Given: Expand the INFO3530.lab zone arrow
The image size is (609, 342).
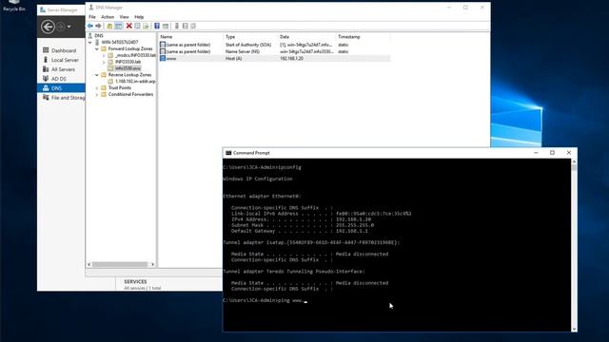Looking at the screenshot, I should point(104,62).
